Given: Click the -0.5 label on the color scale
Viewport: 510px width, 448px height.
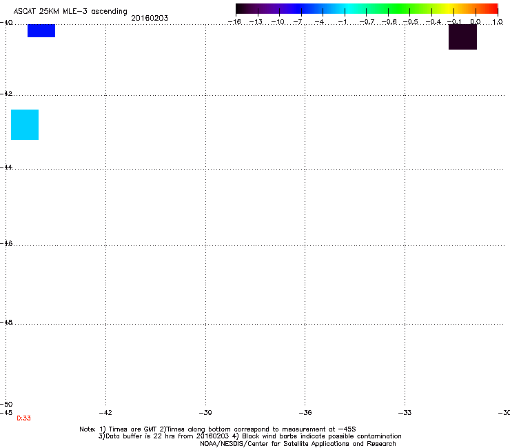Looking at the screenshot, I should (411, 22).
